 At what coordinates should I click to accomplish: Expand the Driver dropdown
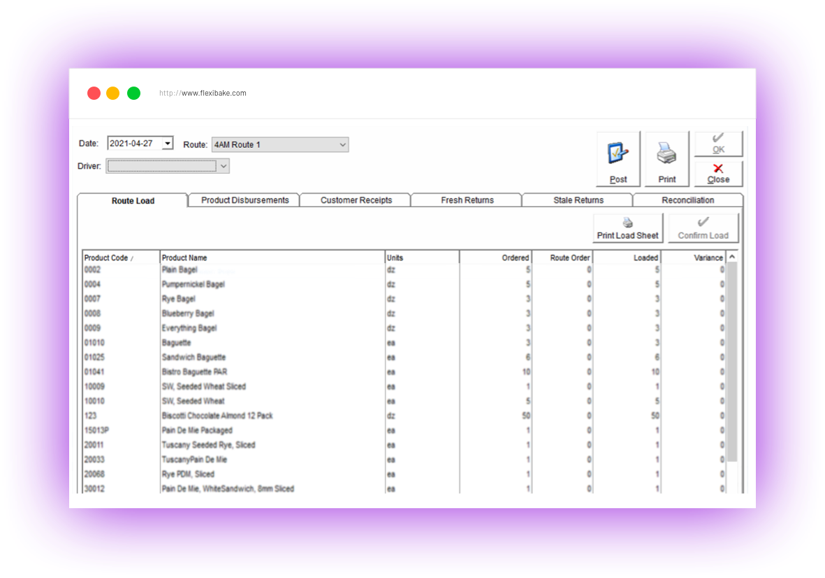[224, 166]
